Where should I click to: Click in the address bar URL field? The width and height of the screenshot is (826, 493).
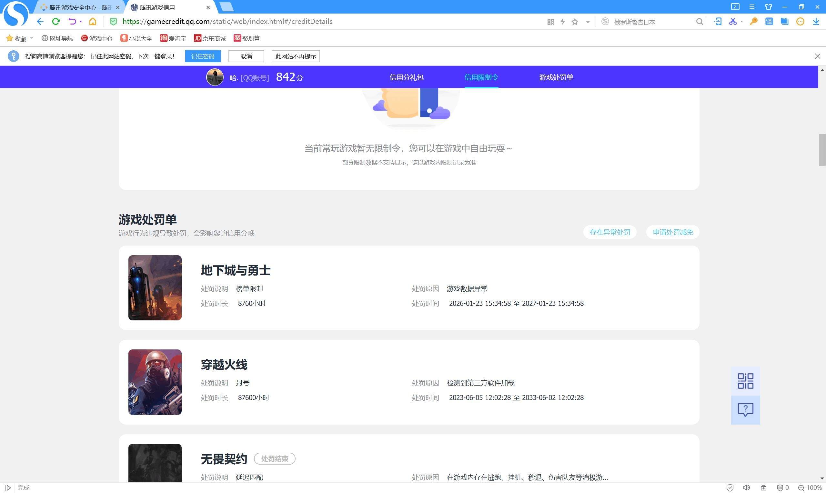tap(332, 22)
